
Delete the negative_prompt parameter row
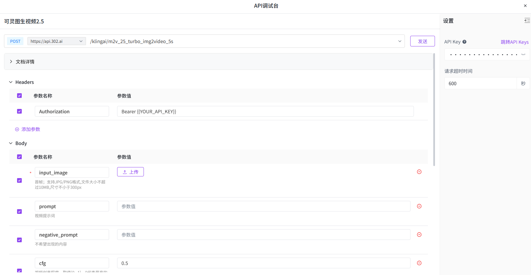(x=419, y=235)
